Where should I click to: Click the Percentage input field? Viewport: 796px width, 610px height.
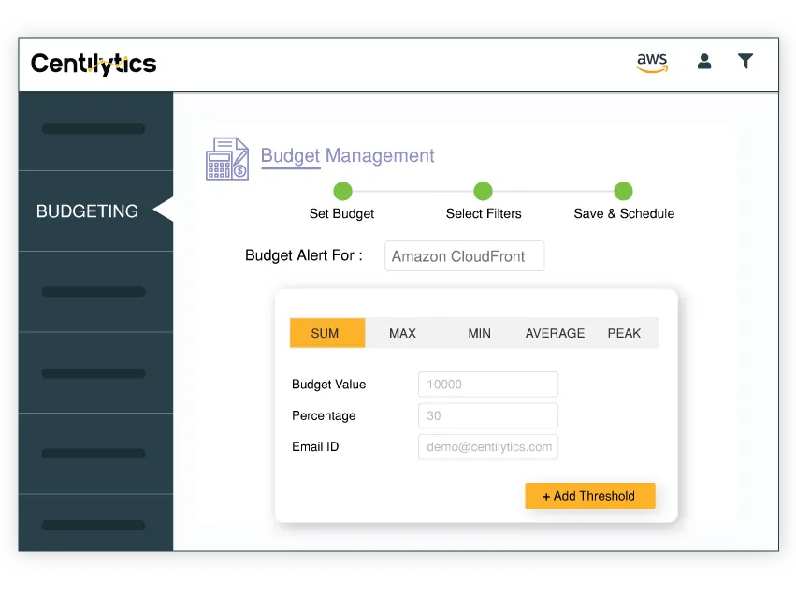click(x=488, y=415)
